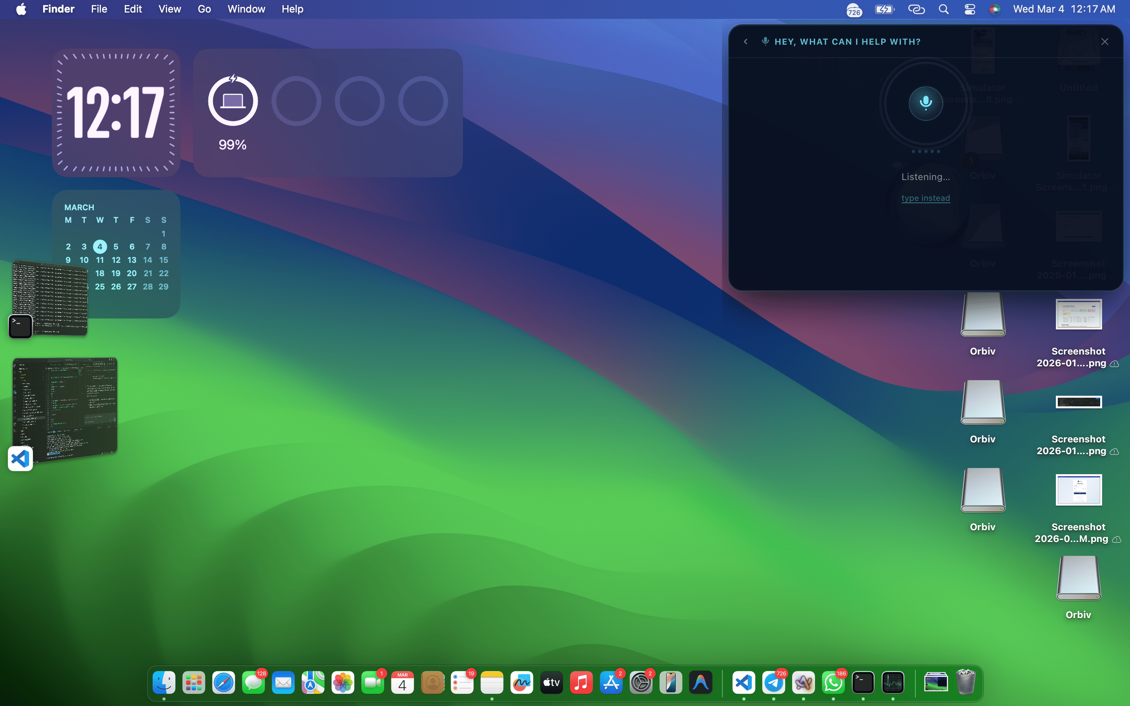Open the App Store from the Dock
Viewport: 1130px width, 706px height.
point(611,683)
